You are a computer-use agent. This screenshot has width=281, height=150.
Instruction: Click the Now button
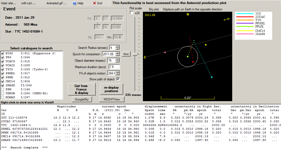pyautogui.click(x=126, y=54)
